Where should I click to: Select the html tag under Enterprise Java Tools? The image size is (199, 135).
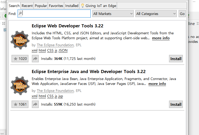42,96
